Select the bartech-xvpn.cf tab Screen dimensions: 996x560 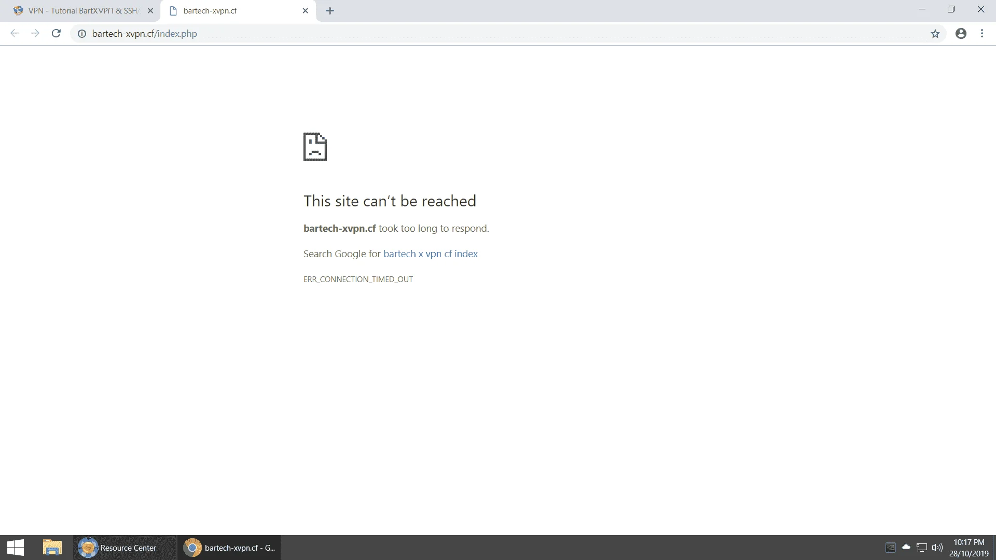pyautogui.click(x=238, y=11)
